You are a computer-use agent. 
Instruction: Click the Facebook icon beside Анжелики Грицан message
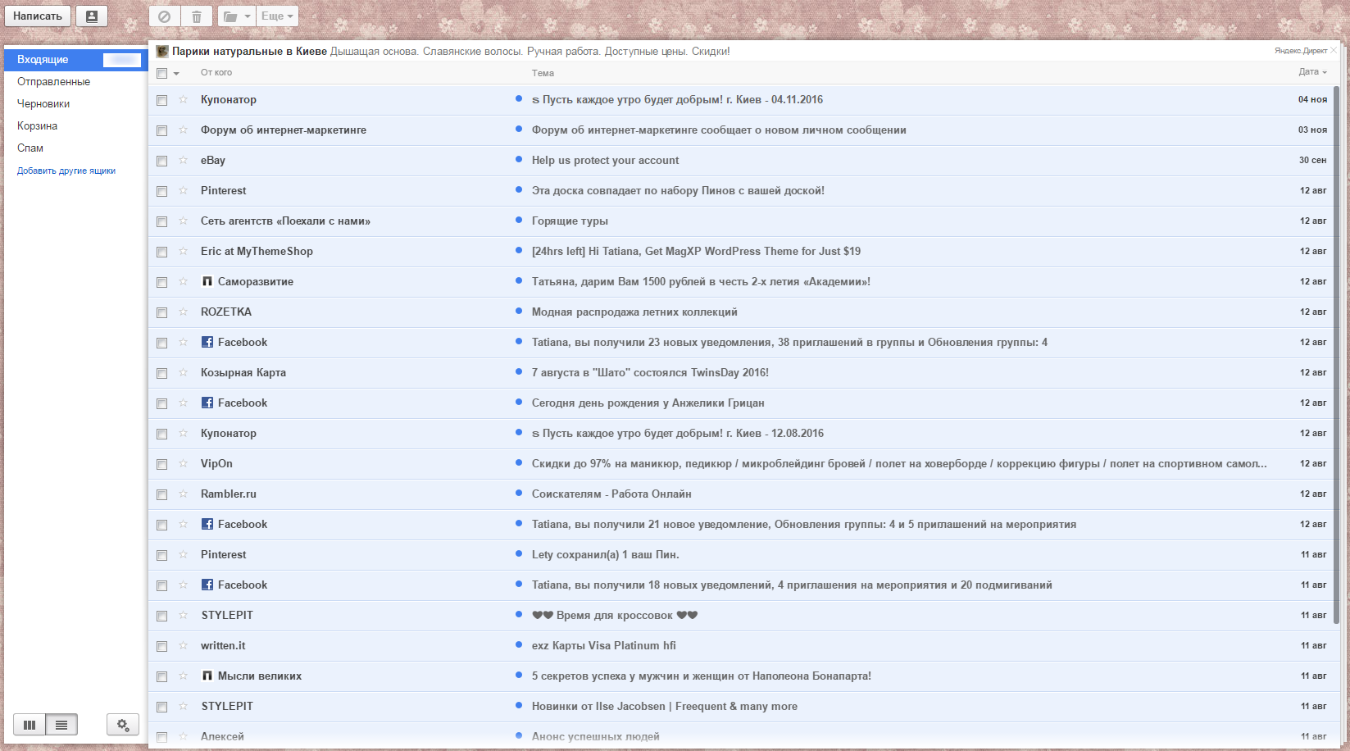pyautogui.click(x=207, y=403)
